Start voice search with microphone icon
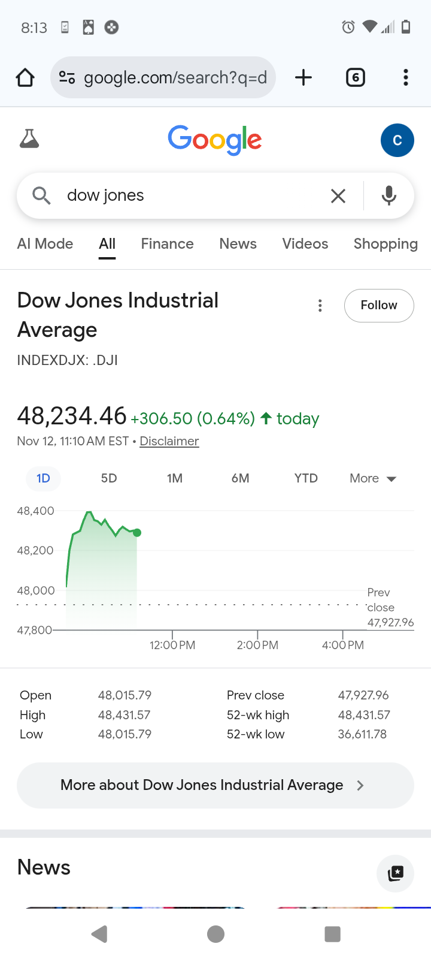The height and width of the screenshot is (959, 431). (x=389, y=195)
